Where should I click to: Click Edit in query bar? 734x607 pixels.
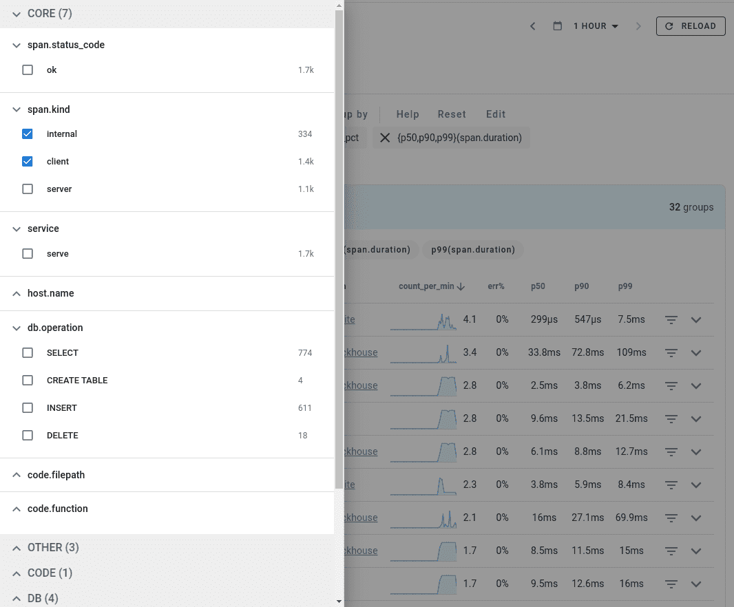tap(496, 114)
